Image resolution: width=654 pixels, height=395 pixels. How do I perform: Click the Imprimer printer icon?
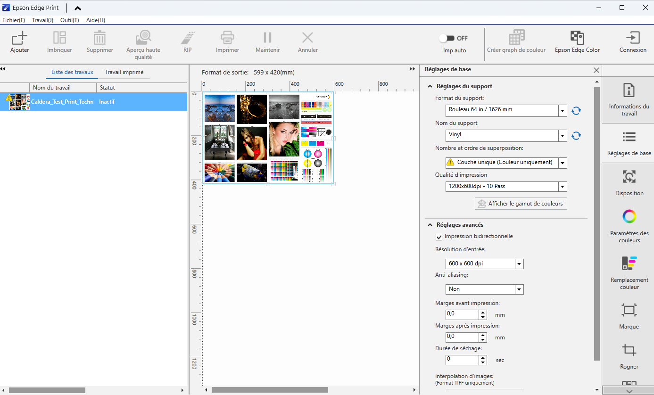tap(227, 38)
